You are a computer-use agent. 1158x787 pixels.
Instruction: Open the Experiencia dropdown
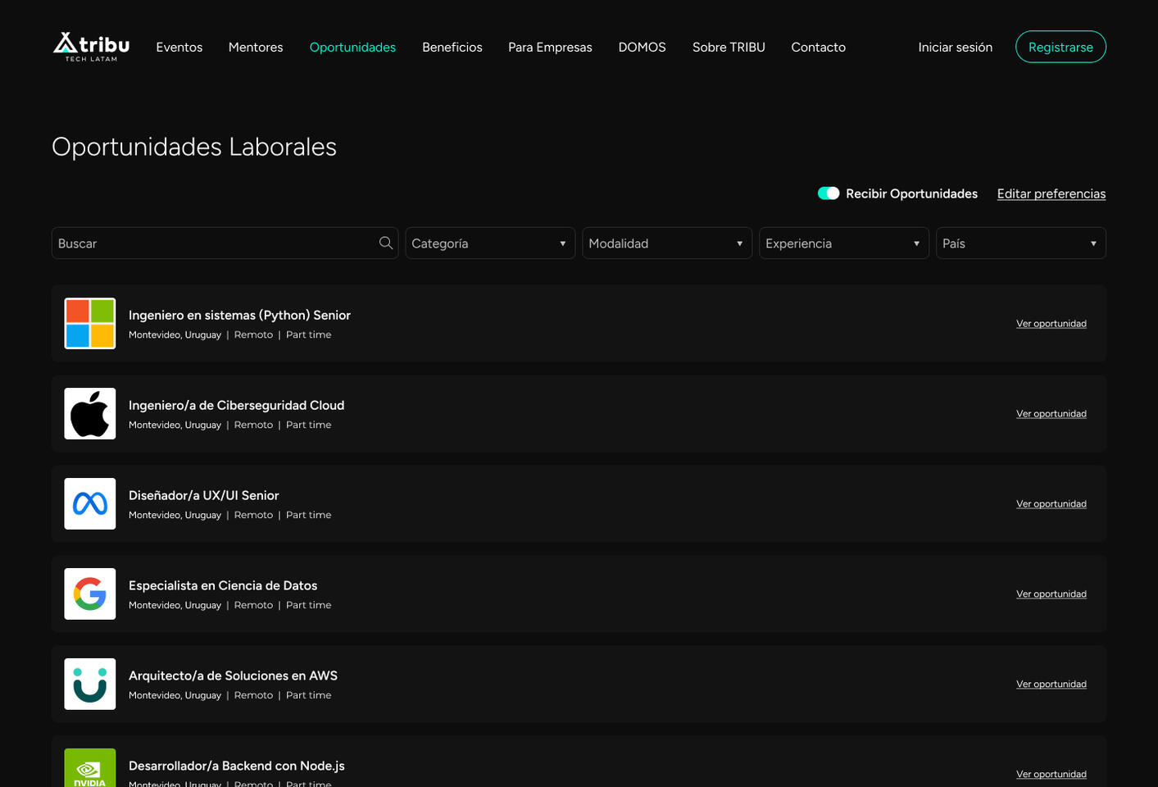[x=843, y=243]
